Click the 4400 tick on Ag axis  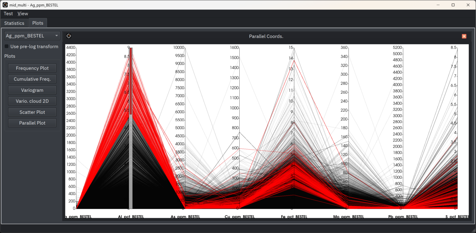[71, 48]
